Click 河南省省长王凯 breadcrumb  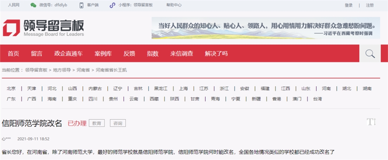click(x=111, y=70)
